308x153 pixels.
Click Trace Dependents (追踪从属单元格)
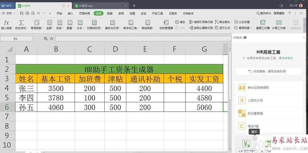[x=201, y=28]
